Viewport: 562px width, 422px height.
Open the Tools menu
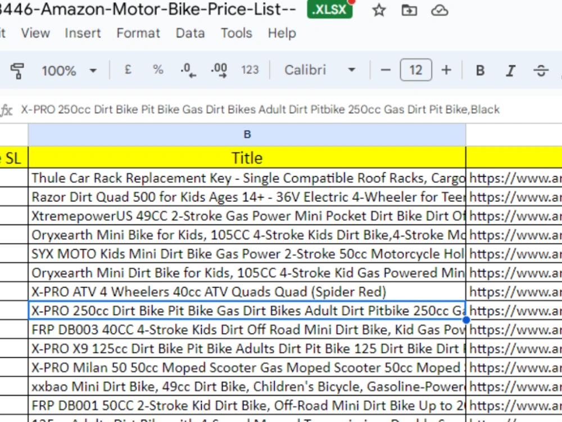click(237, 33)
